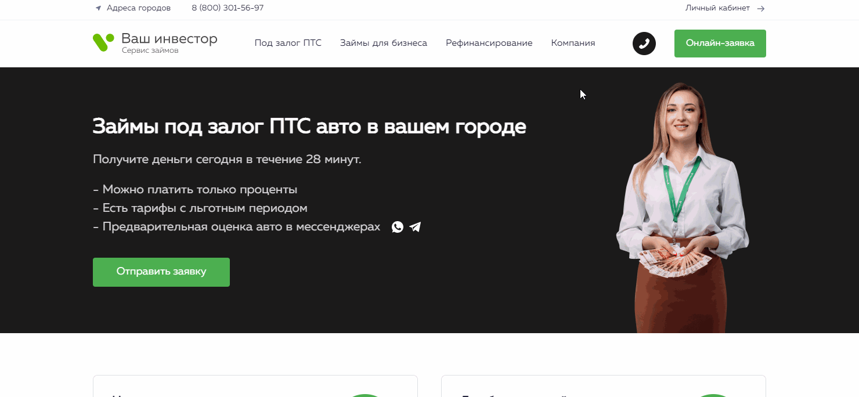
Task: Open the Под залог ПТС menu item
Action: click(x=288, y=43)
